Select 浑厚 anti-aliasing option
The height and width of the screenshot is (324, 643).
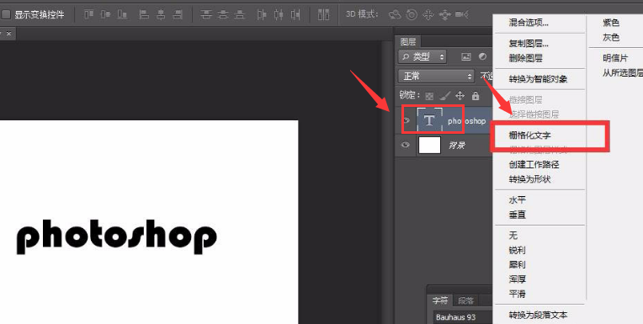tap(517, 279)
